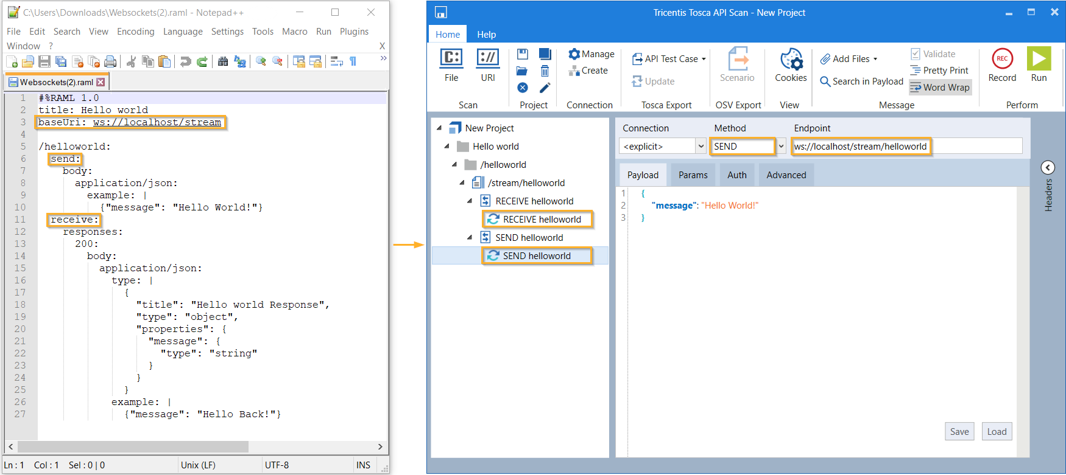Toggle show all characters pilcrow icon
Viewport: 1066px width, 475px height.
point(353,61)
